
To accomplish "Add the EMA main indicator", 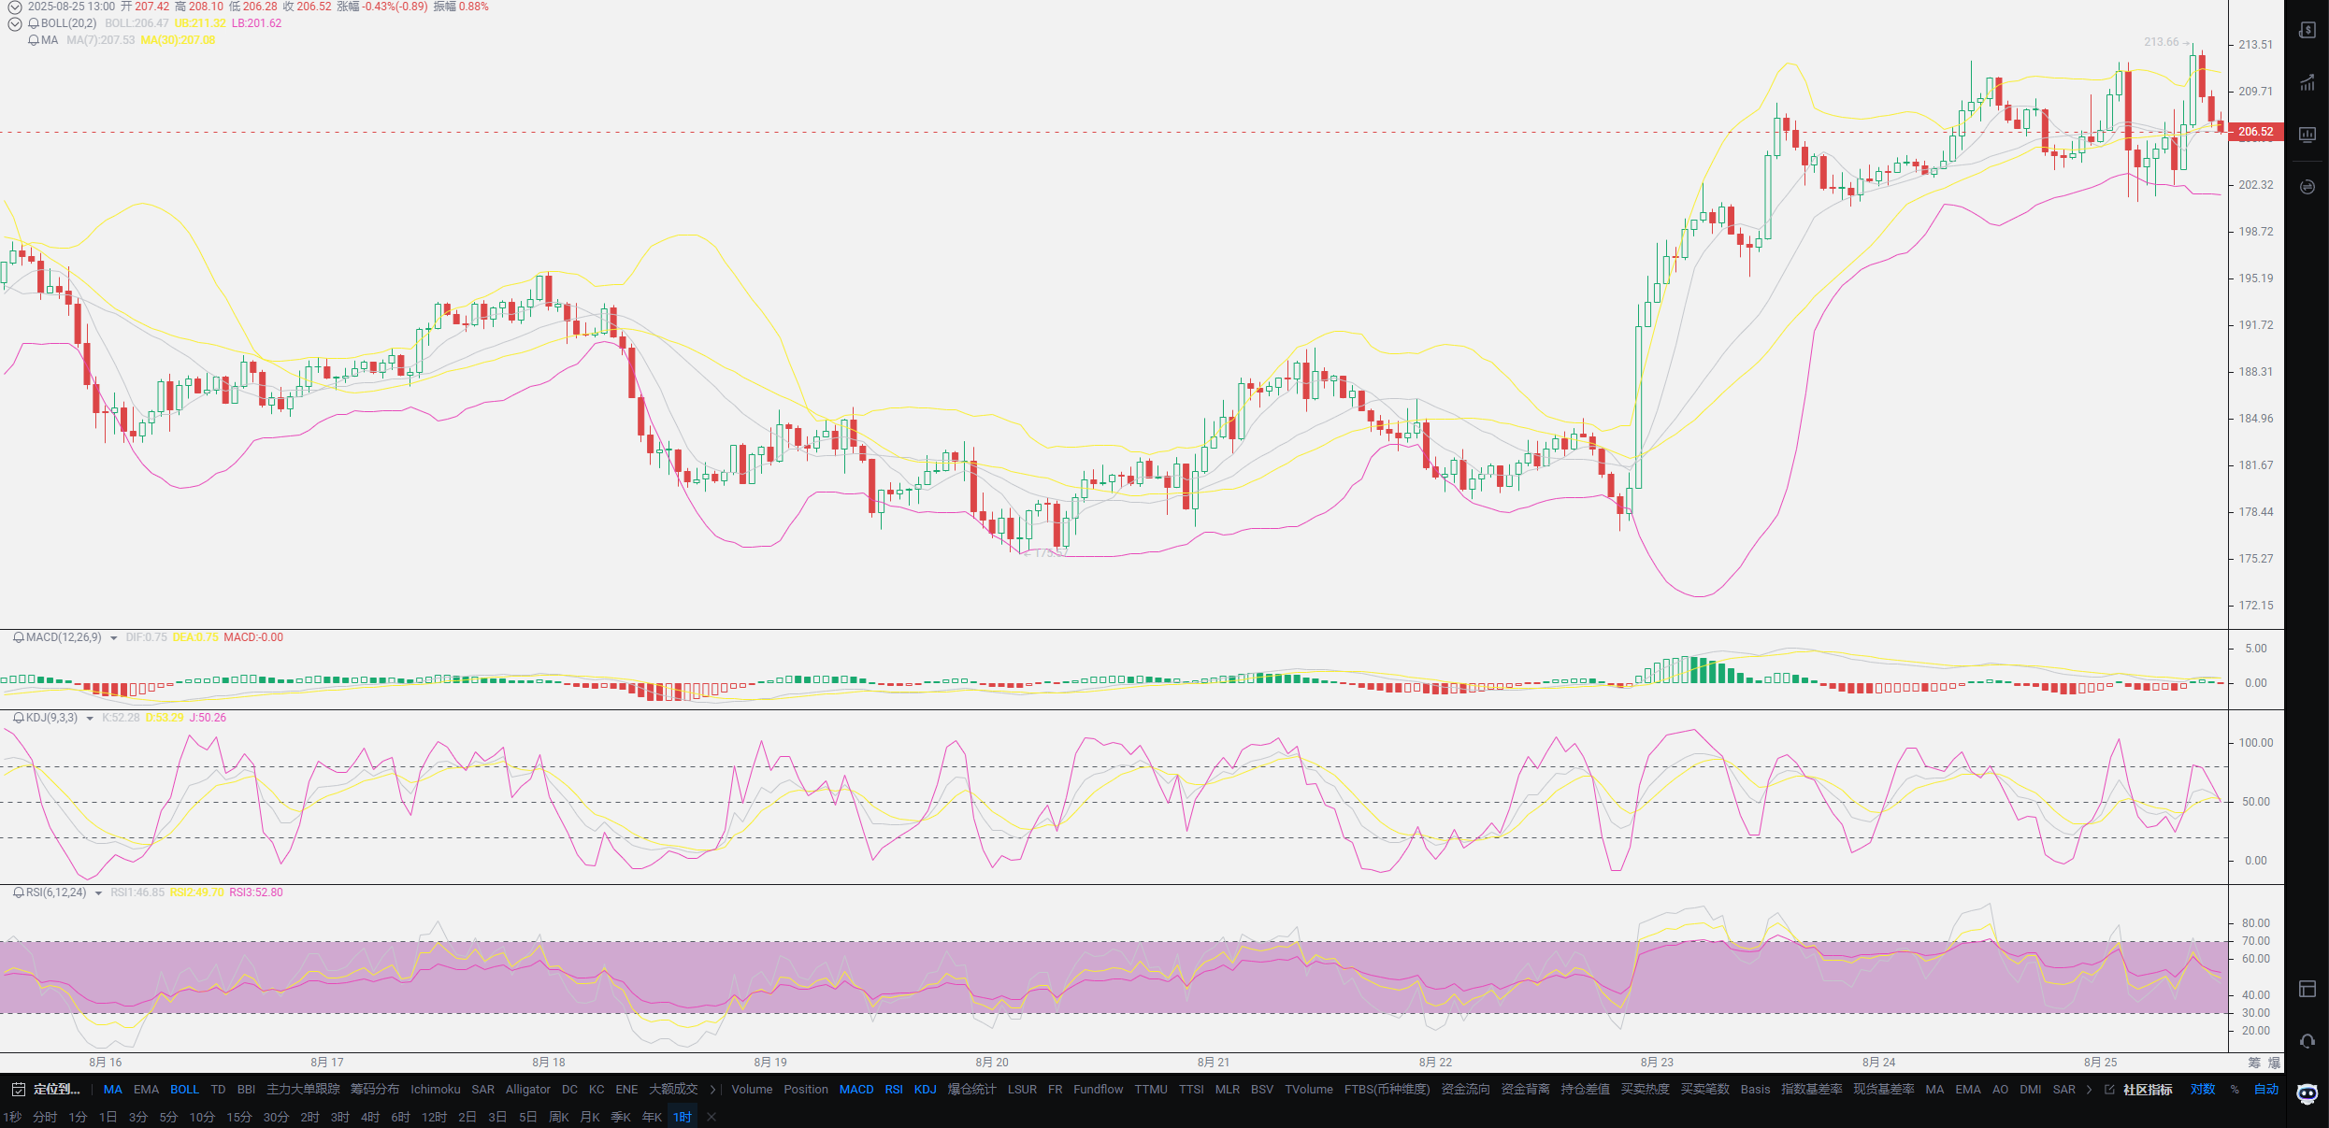I will click(x=147, y=1090).
